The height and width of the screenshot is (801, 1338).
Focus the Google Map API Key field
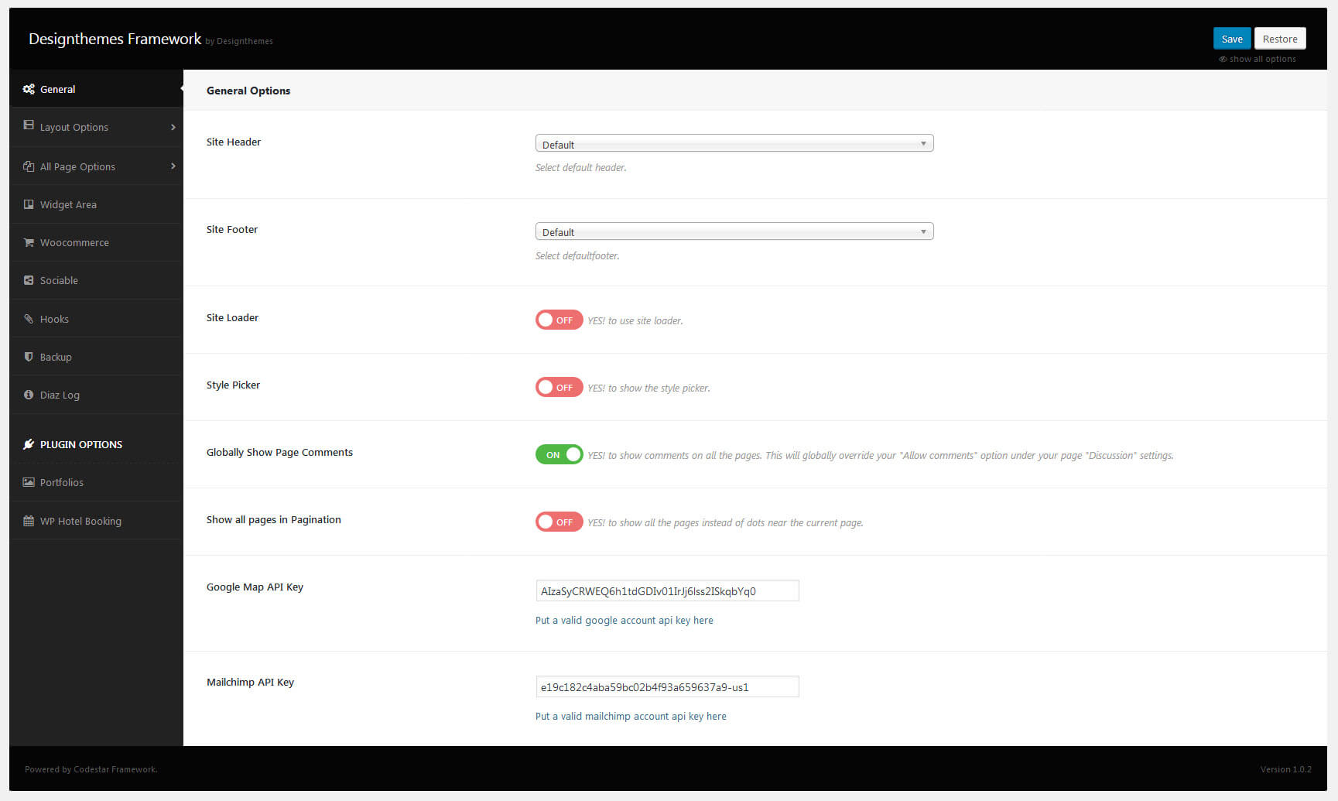click(x=667, y=590)
